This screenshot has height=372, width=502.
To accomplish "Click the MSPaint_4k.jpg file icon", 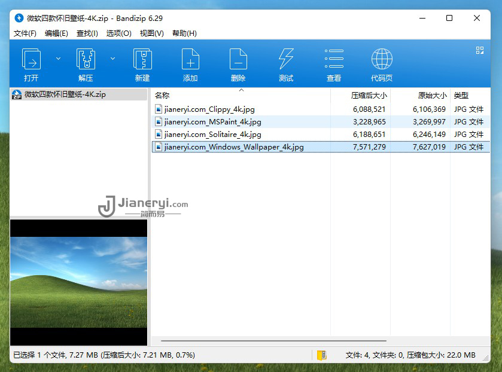I will (x=159, y=121).
